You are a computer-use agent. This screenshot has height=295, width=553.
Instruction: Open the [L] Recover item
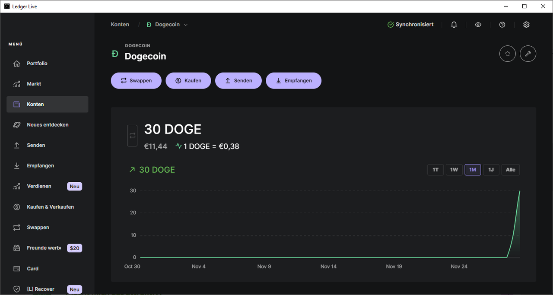click(48, 289)
